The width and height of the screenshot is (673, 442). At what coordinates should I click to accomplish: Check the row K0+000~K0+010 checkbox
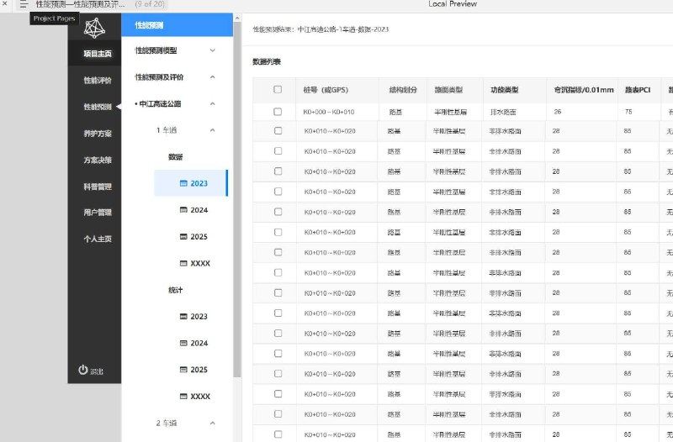[278, 112]
